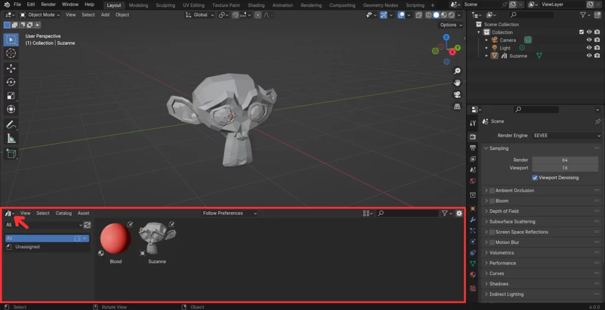Image resolution: width=605 pixels, height=310 pixels.
Task: Click the asset browser search field
Action: tap(407, 213)
